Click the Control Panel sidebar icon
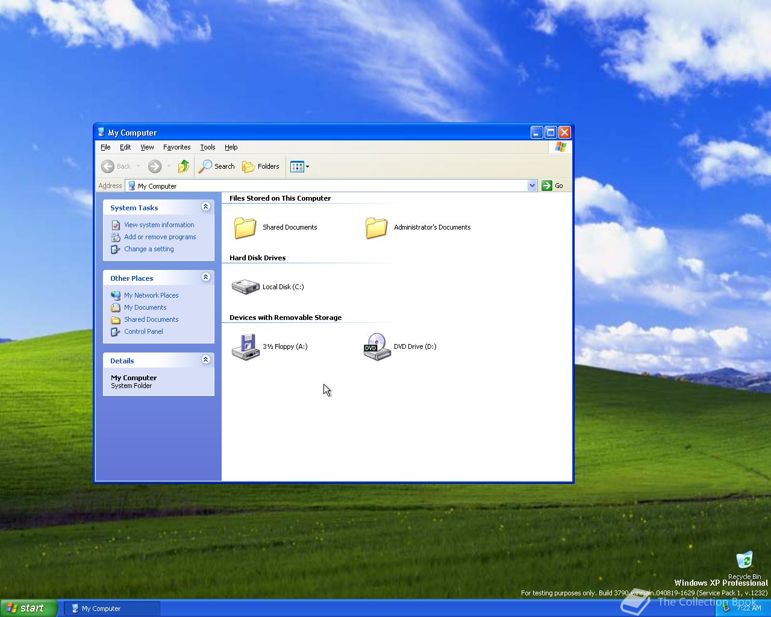The width and height of the screenshot is (771, 617). [116, 331]
